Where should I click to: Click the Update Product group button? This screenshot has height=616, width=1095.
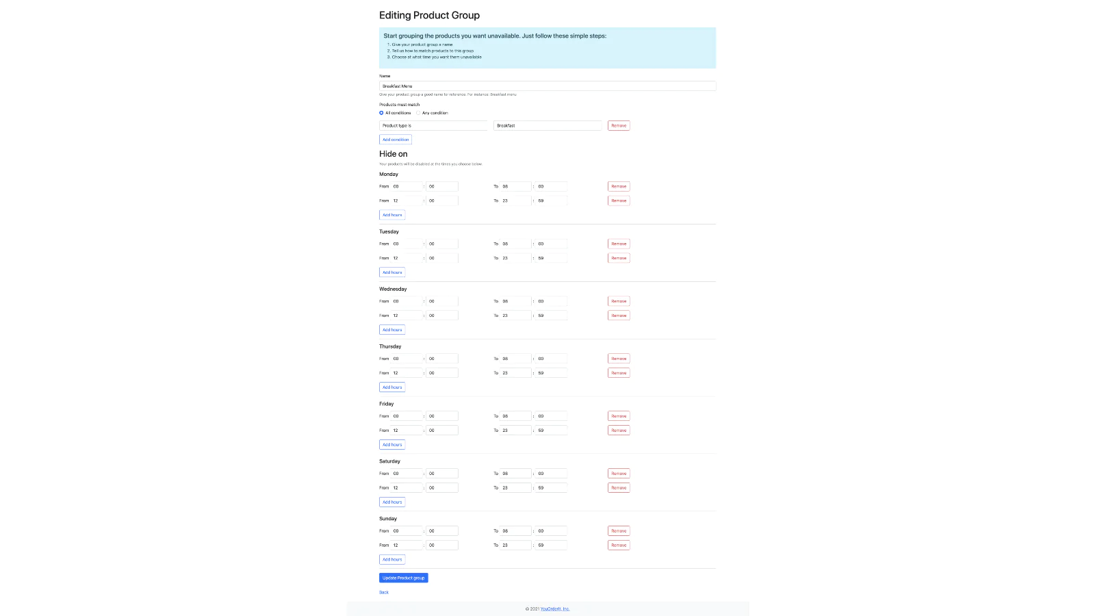pos(404,578)
